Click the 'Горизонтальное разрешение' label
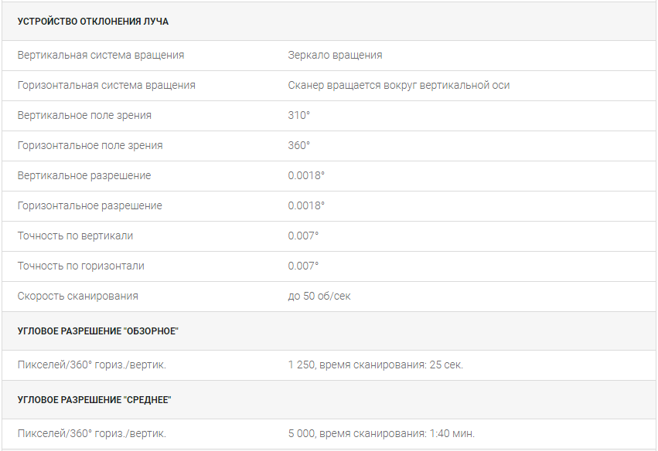 point(90,206)
